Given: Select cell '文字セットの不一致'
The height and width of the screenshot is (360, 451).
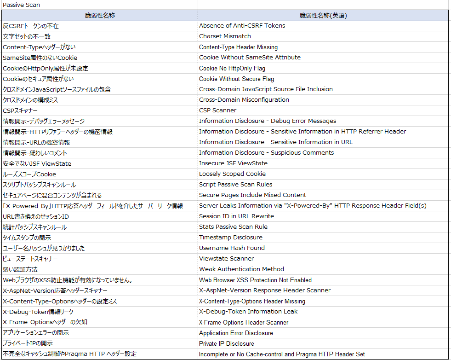Looking at the screenshot, I should tap(99, 36).
